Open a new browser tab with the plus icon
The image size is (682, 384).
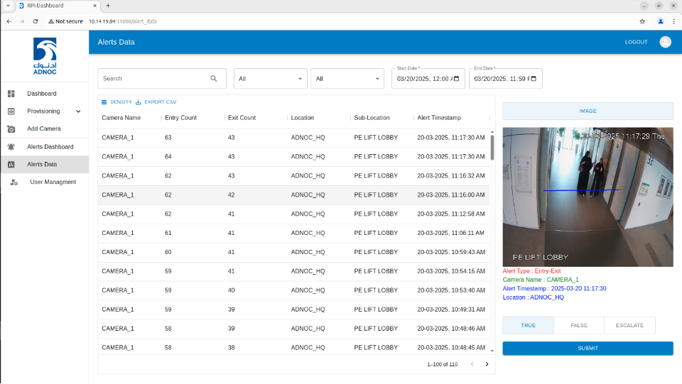pos(108,6)
